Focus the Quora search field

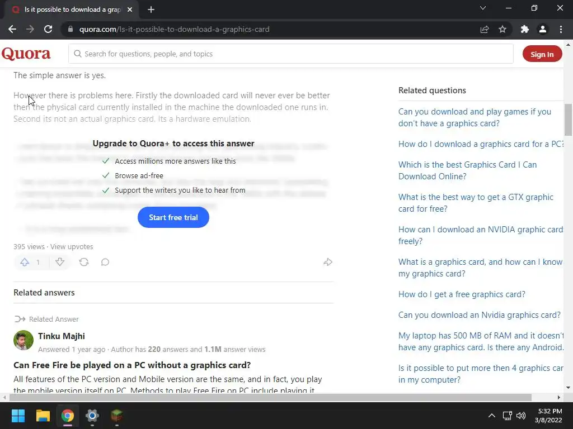pos(291,54)
